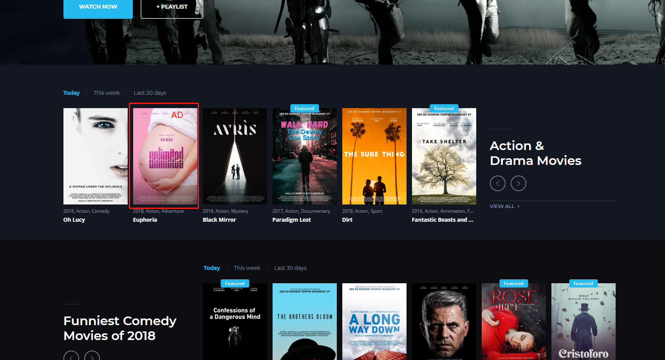Viewport: 665px width, 360px height.
Task: Click Oh Lucy's '2018, Action, Comedy' genre text
Action: [x=86, y=211]
